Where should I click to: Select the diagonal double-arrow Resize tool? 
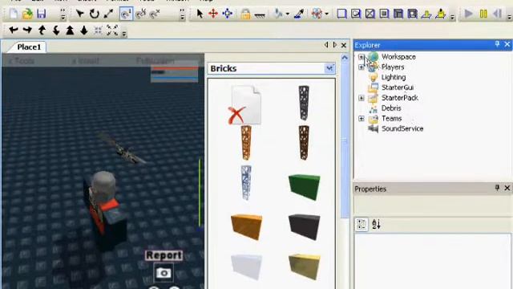[108, 14]
